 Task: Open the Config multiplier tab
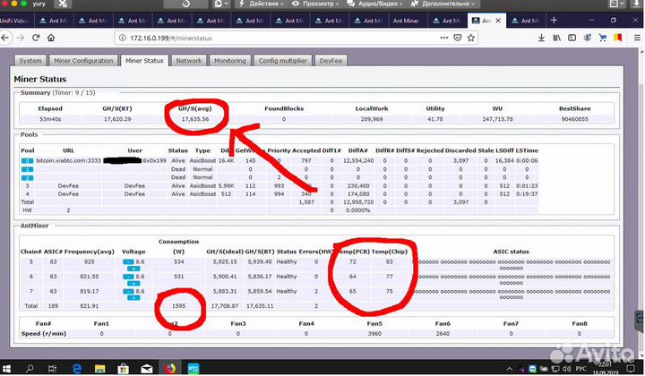(283, 61)
